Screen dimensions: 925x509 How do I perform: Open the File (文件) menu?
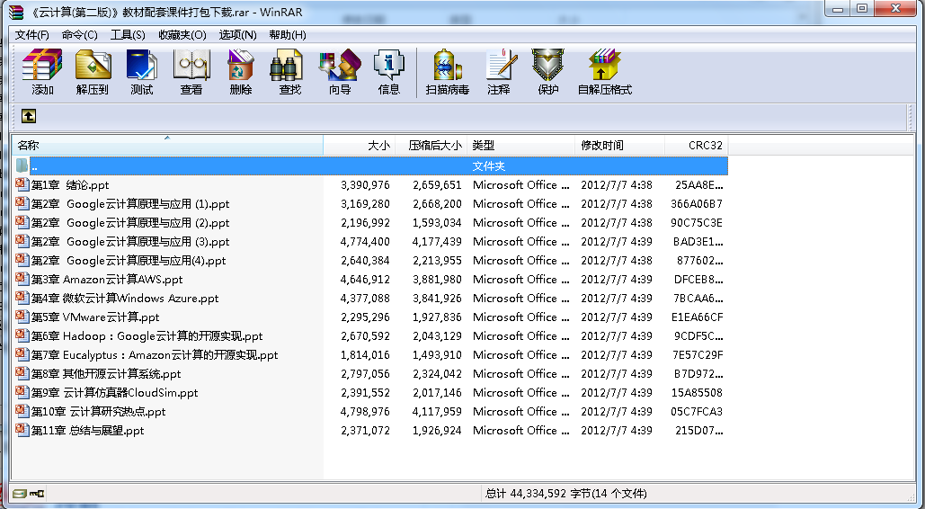31,35
